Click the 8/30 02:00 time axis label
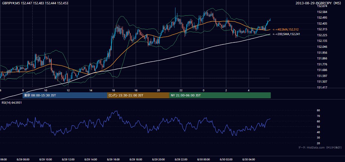The image size is (345, 162). (226, 160)
